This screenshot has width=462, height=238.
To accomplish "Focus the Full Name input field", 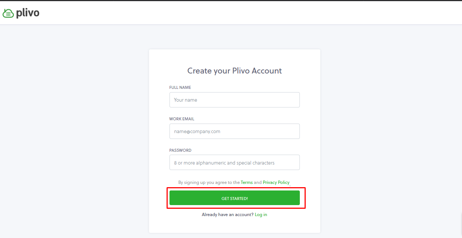I will 234,100.
